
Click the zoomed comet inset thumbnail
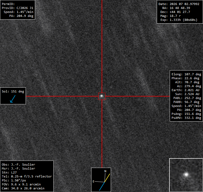click(186, 175)
